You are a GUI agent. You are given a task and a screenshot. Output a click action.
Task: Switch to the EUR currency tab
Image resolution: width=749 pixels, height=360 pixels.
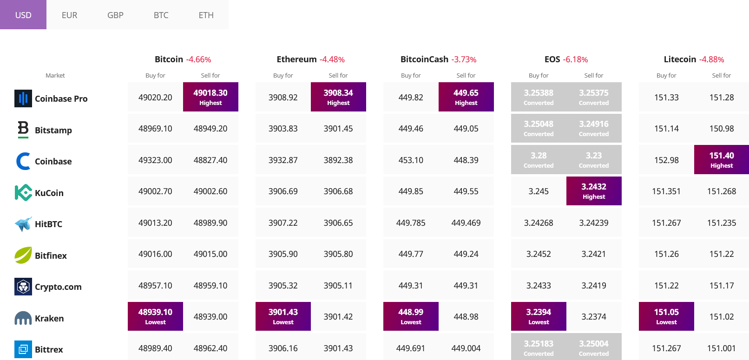tap(69, 15)
